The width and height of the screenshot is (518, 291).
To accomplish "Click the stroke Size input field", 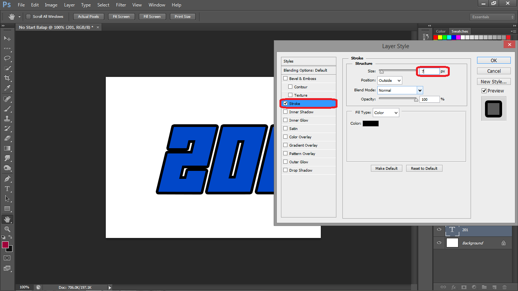I will click(x=429, y=71).
